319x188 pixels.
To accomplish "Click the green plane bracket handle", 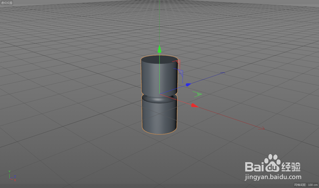I will 197,94.
